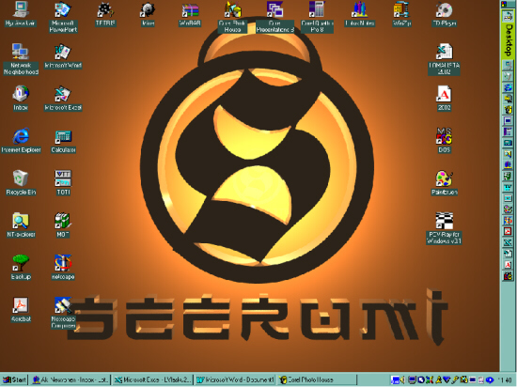Click the Desktop label on the Office shortcut bar
The width and height of the screenshot is (517, 387).
click(x=508, y=39)
